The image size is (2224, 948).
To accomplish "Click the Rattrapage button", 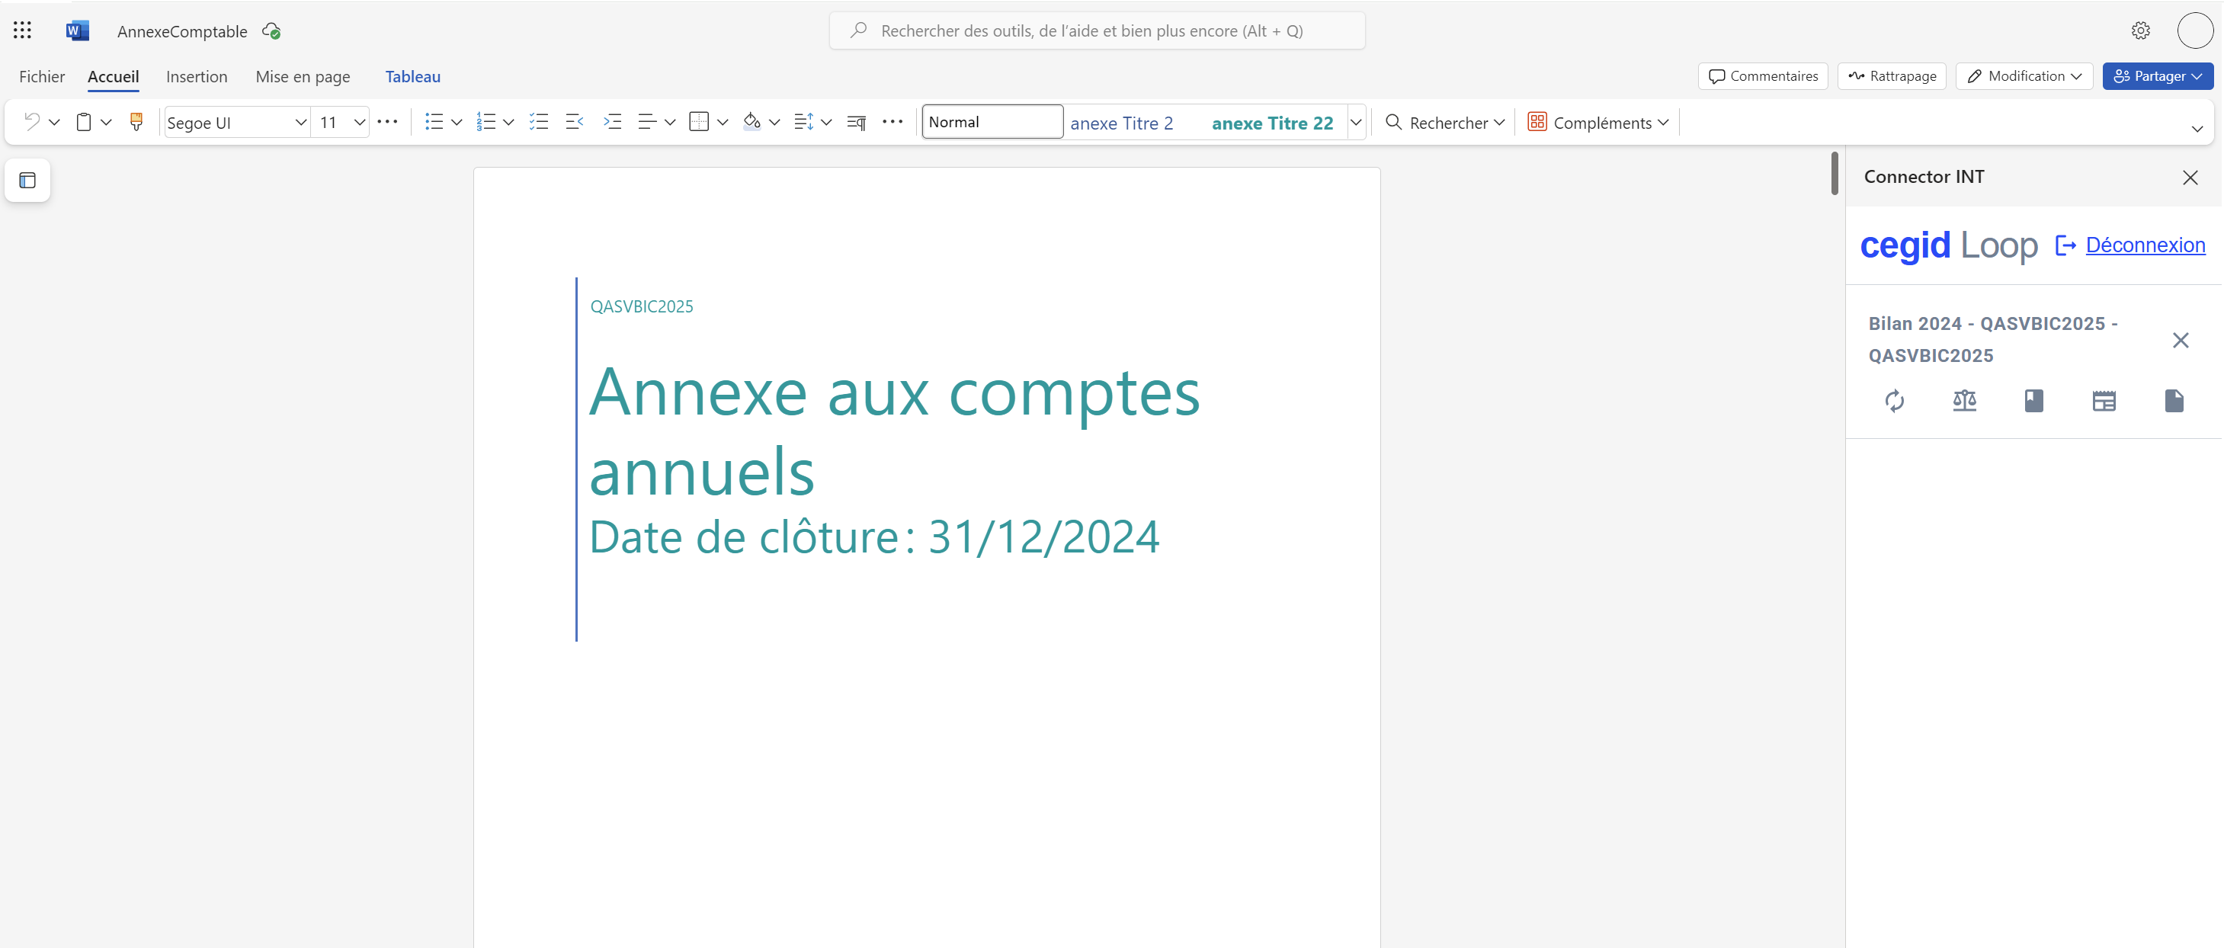I will (1892, 76).
